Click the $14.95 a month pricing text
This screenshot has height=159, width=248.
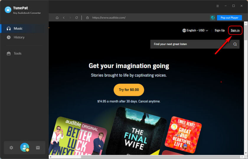pyautogui.click(x=129, y=101)
